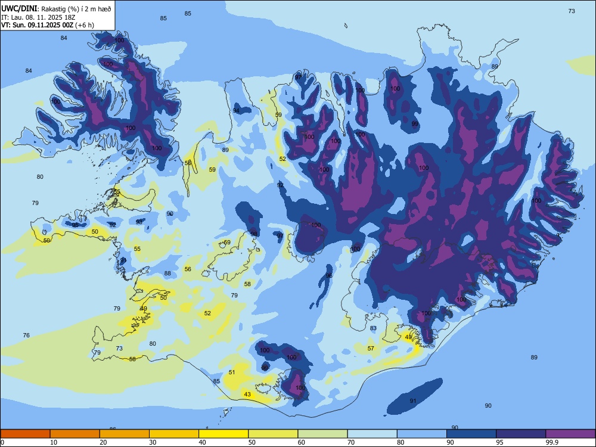
Task: Select the light blue 80–90 legend swatch
Action: pos(422,434)
